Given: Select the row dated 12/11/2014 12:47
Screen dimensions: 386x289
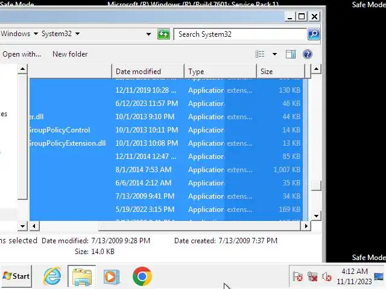Looking at the screenshot, I should (166, 157).
